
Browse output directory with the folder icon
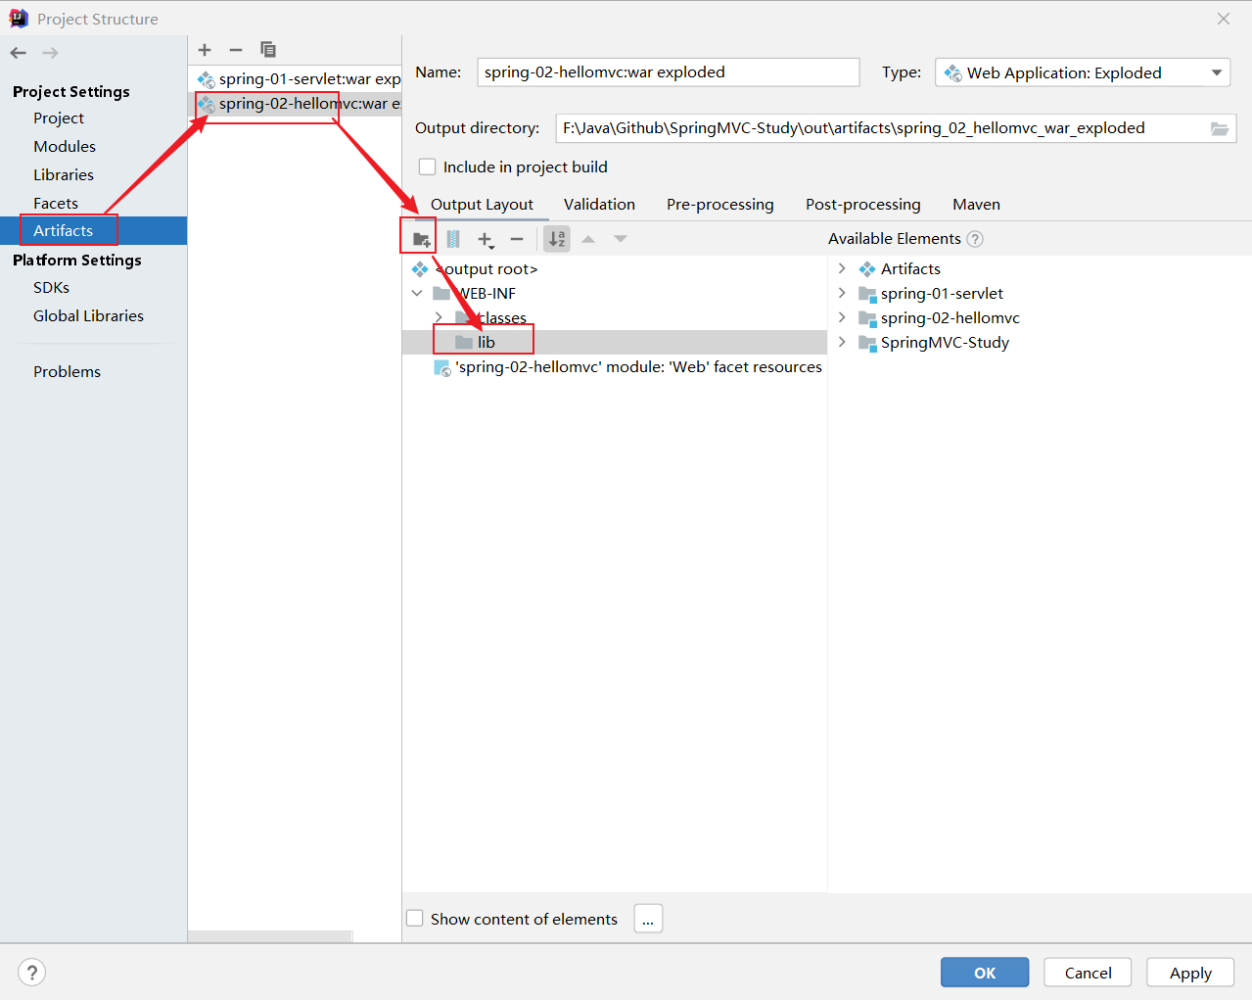[1219, 128]
